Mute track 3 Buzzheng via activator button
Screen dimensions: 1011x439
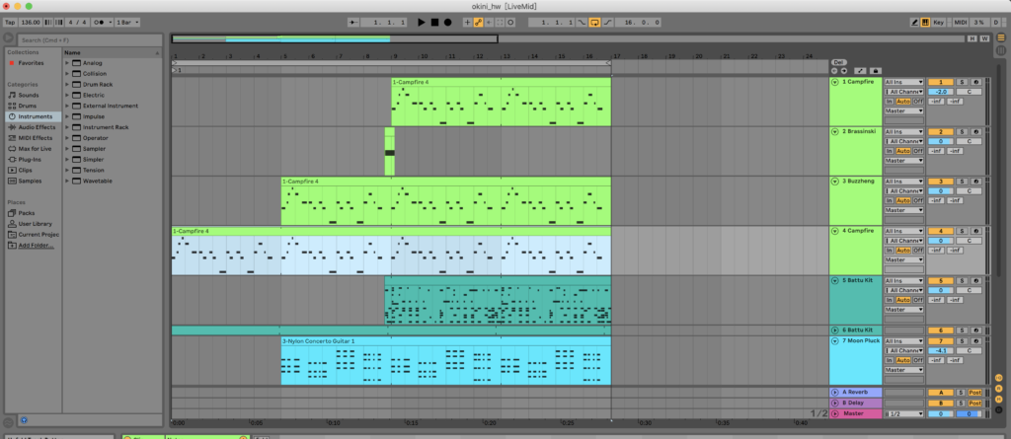coord(943,182)
